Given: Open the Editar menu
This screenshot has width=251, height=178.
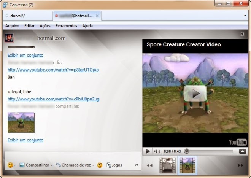Looking at the screenshot, I should 29,26.
